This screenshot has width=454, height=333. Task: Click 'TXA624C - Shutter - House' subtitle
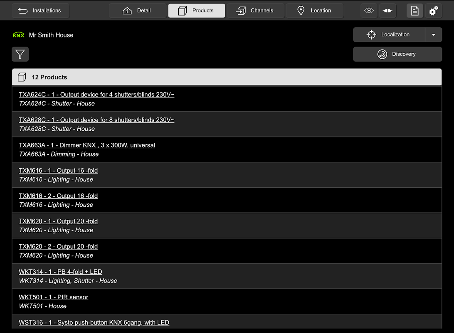tap(57, 104)
